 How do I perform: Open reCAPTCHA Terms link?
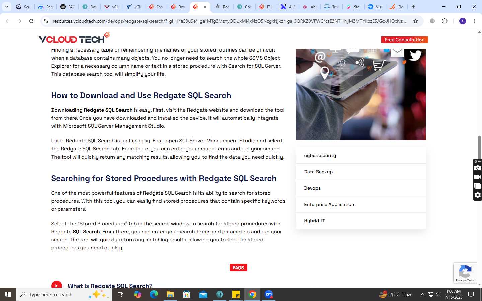(x=471, y=280)
